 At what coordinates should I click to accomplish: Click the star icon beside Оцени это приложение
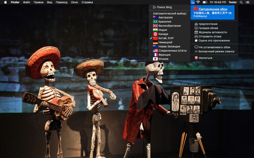pyautogui.click(x=196, y=41)
